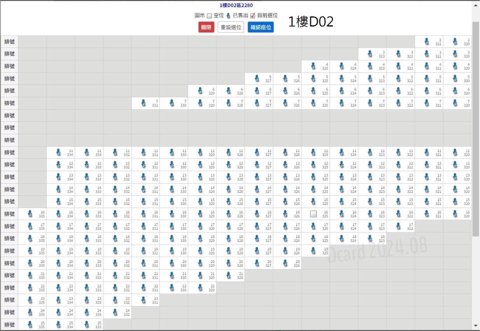Click the seat number label for row 5 seat 320
Viewport: 480px width, 331px height.
pyautogui.click(x=466, y=79)
